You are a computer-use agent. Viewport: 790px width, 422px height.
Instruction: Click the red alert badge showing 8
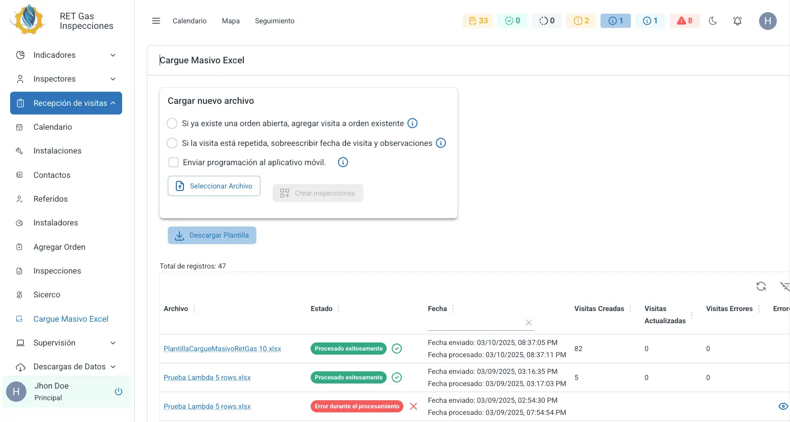point(685,21)
